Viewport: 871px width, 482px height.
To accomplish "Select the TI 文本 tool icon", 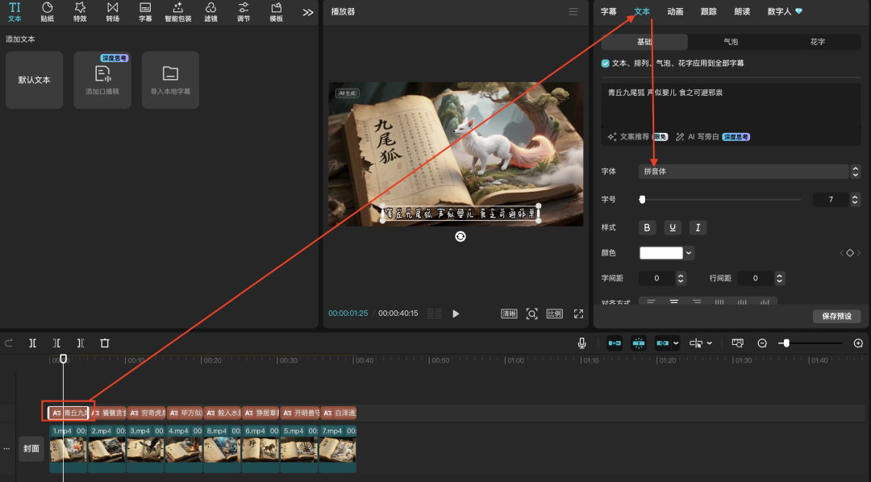I will click(15, 11).
